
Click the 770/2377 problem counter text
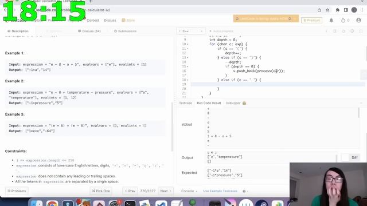click(x=148, y=191)
